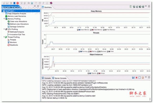Click the greyed-out save floppy icon in top toolbar
Screen dimensions: 153x103
pyautogui.click(x=7, y=3)
